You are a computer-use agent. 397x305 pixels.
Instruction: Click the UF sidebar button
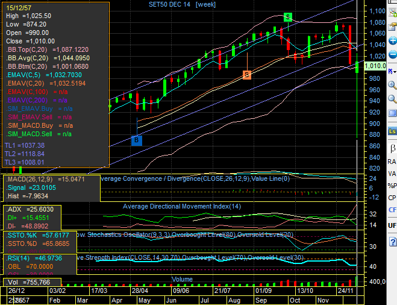[392, 225]
